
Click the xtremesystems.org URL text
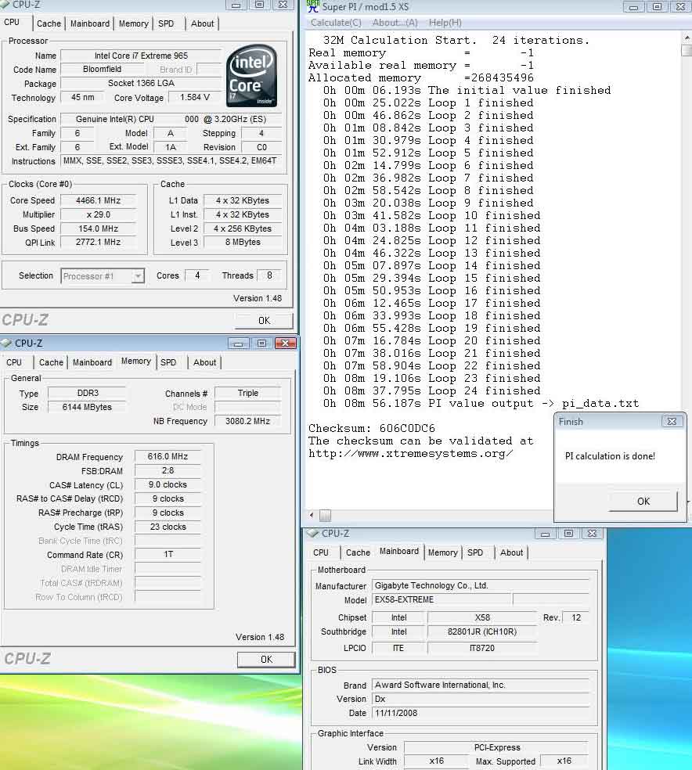pyautogui.click(x=411, y=453)
